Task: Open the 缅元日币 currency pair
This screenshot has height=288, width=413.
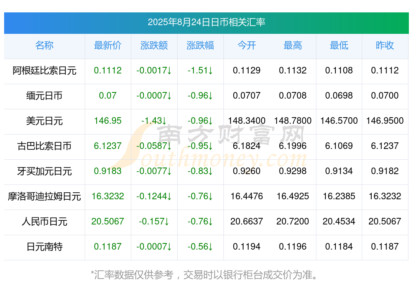Action: click(x=44, y=96)
